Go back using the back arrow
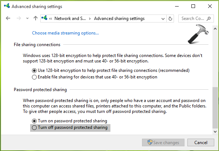219x151 pixels. 8,18
